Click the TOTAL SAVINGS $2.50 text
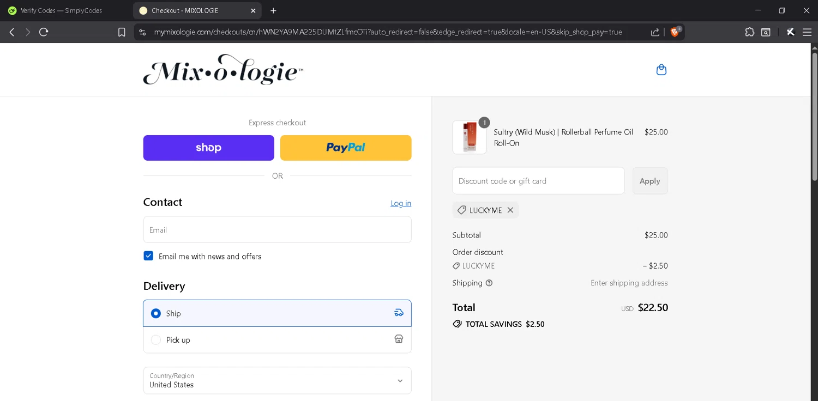This screenshot has height=401, width=818. [x=505, y=324]
